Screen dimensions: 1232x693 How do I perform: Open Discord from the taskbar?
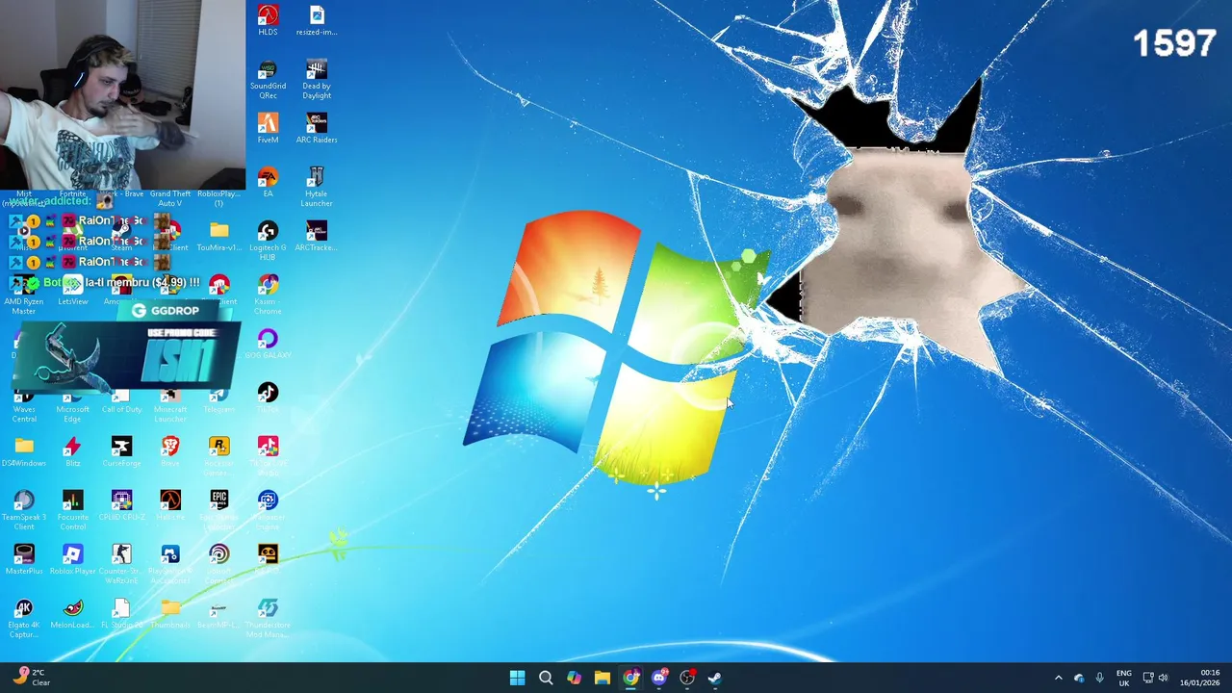click(x=659, y=678)
